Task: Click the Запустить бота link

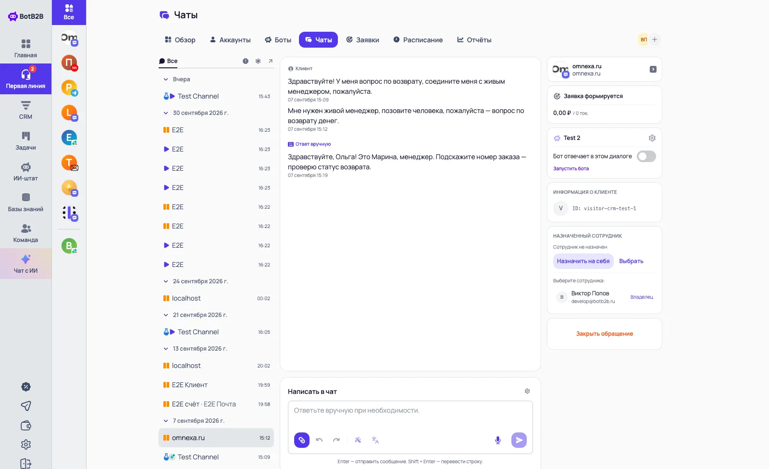Action: (x=571, y=169)
